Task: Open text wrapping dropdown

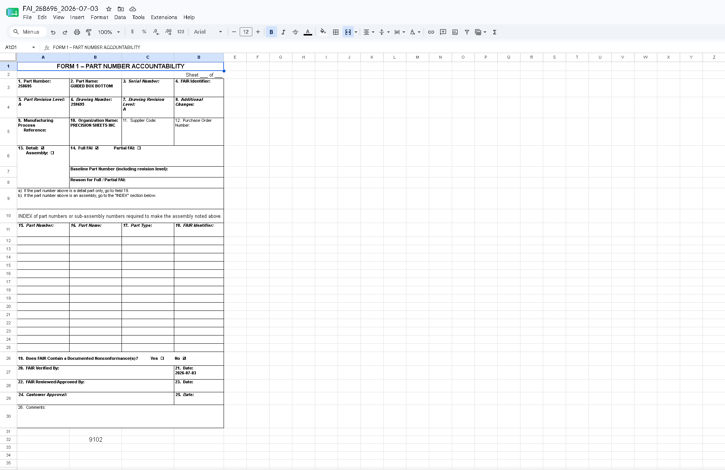Action: click(400, 32)
